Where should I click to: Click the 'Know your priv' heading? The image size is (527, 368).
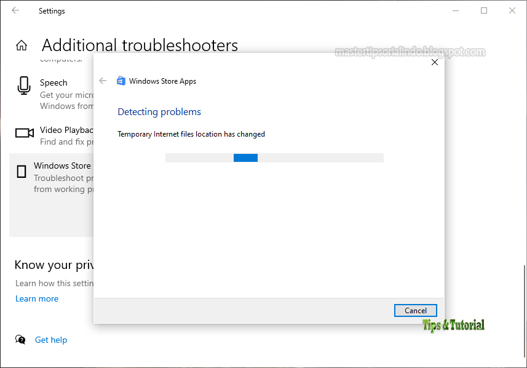(54, 265)
